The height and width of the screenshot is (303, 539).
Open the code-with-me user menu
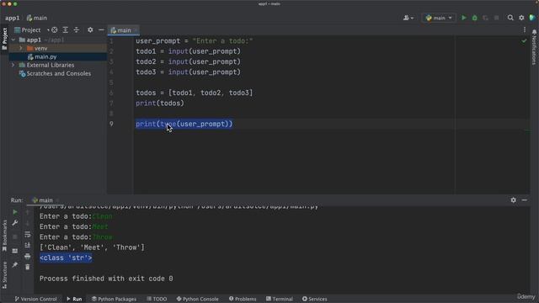(x=408, y=18)
